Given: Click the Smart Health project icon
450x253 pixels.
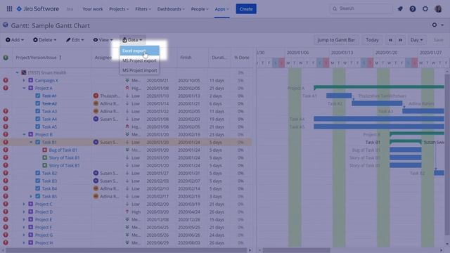Looking at the screenshot, I should tap(24, 72).
